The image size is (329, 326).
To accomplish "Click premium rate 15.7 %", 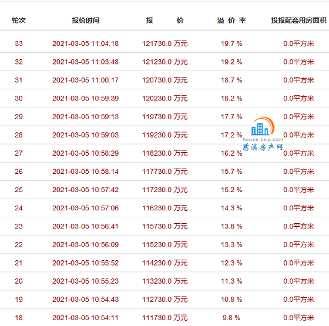I will pyautogui.click(x=231, y=172).
